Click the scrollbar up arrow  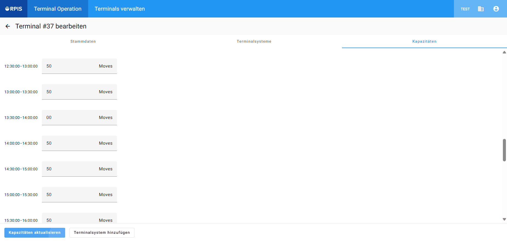coord(504,52)
